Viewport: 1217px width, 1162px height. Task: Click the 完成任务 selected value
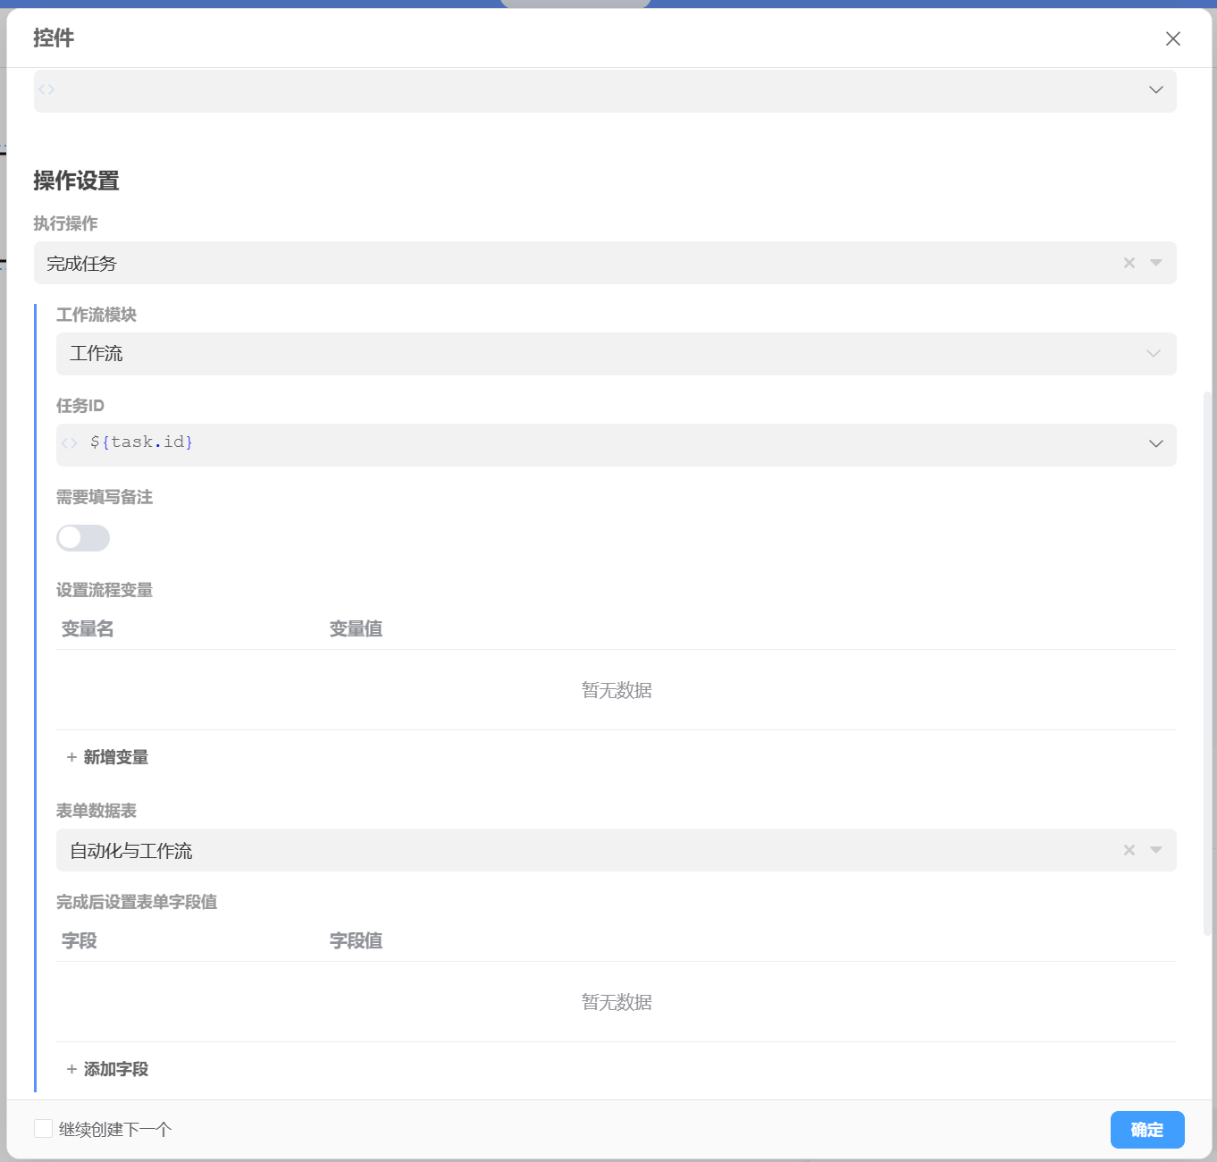point(81,264)
